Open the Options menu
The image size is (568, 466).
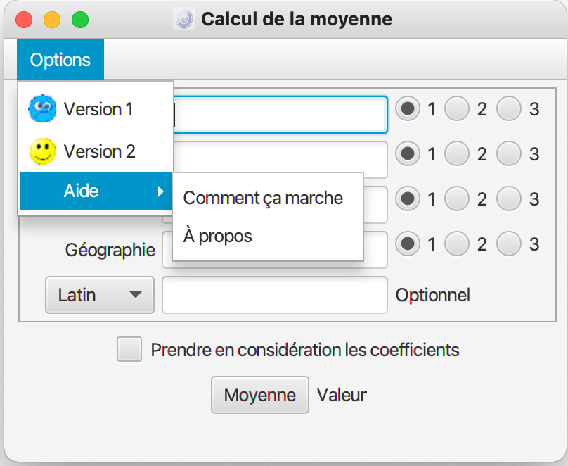point(60,60)
